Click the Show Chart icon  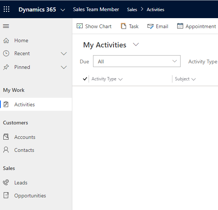(x=80, y=26)
